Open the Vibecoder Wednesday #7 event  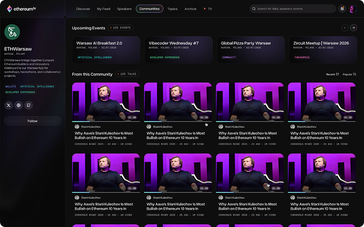click(x=178, y=50)
